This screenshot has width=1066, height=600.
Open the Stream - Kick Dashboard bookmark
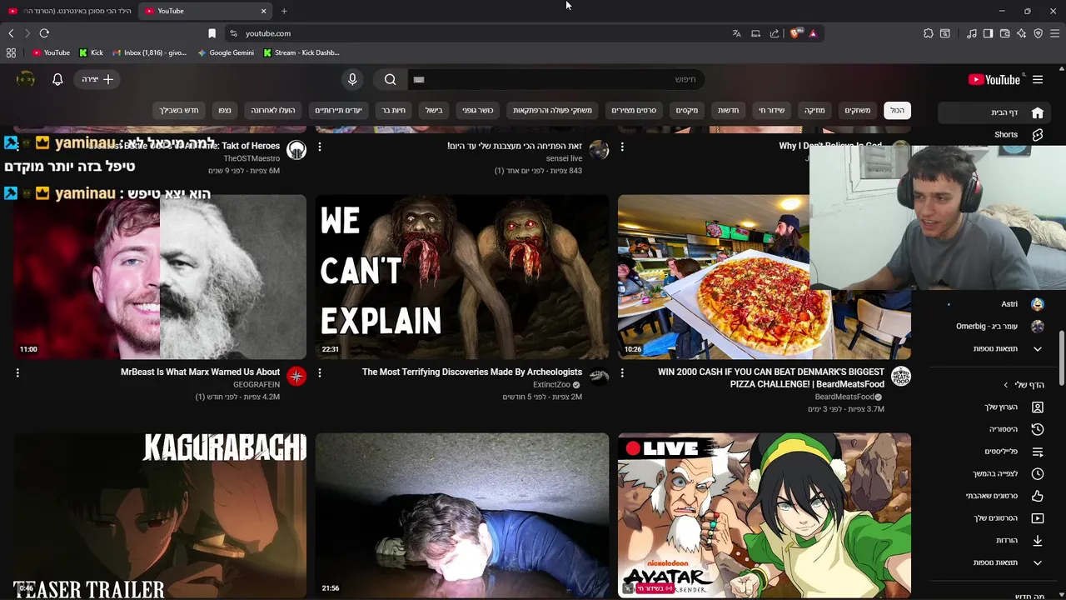(301, 52)
